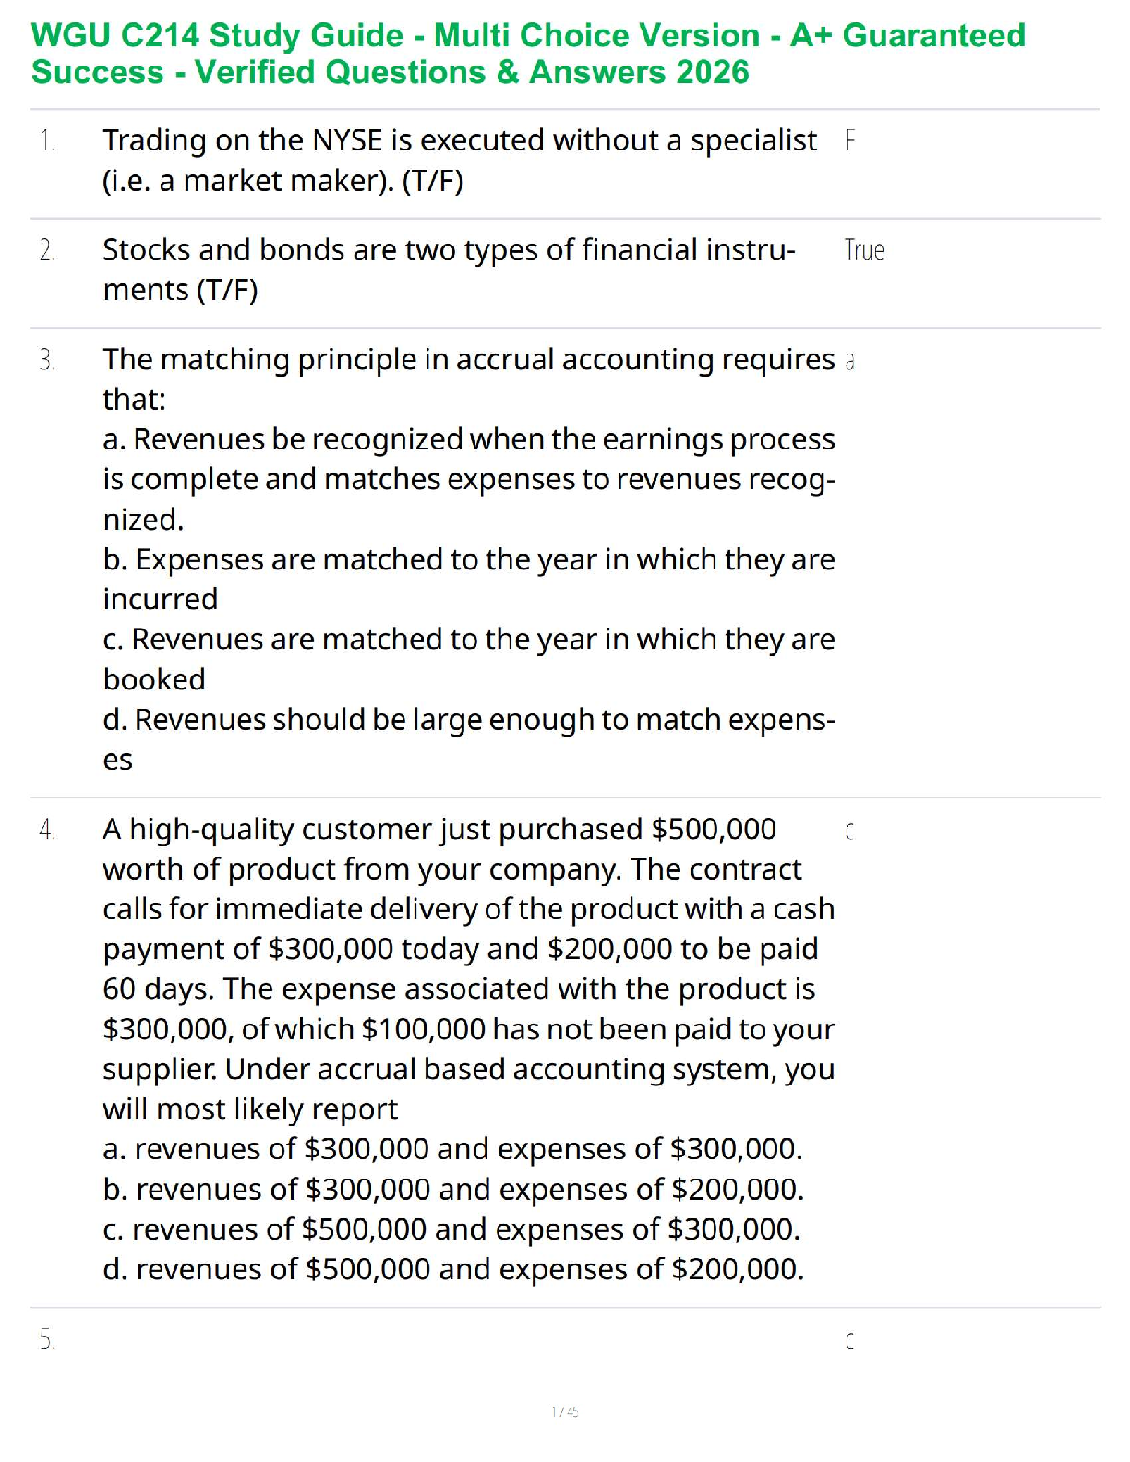Select option c, revenues matched to year booked
The width and height of the screenshot is (1130, 1462).
tap(468, 658)
